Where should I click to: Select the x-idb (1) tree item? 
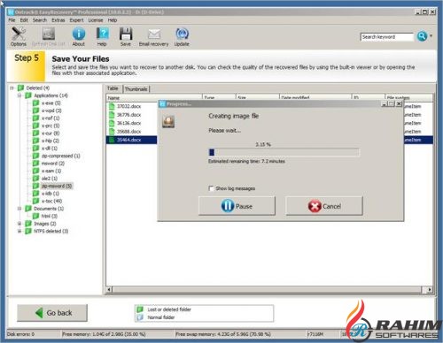click(x=51, y=194)
